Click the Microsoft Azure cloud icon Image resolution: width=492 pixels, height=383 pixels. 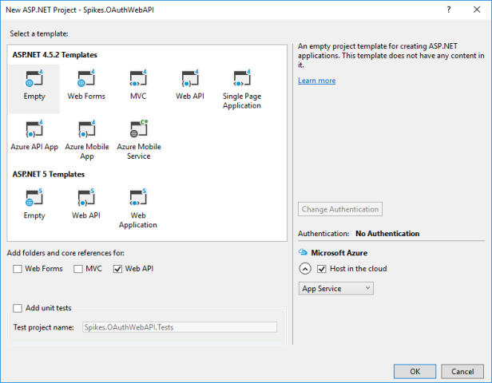[303, 252]
